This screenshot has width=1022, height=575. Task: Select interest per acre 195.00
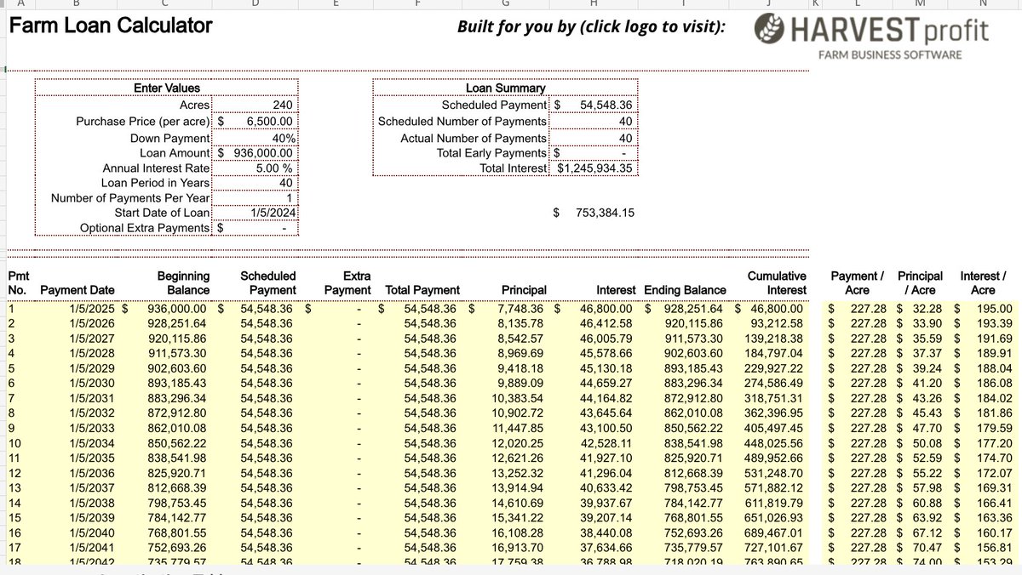993,309
